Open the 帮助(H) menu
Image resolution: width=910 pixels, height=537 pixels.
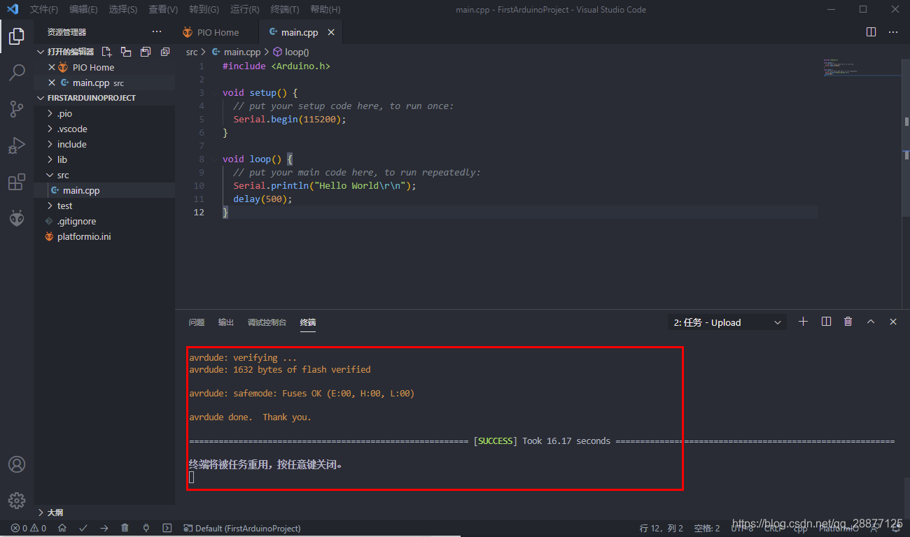325,10
